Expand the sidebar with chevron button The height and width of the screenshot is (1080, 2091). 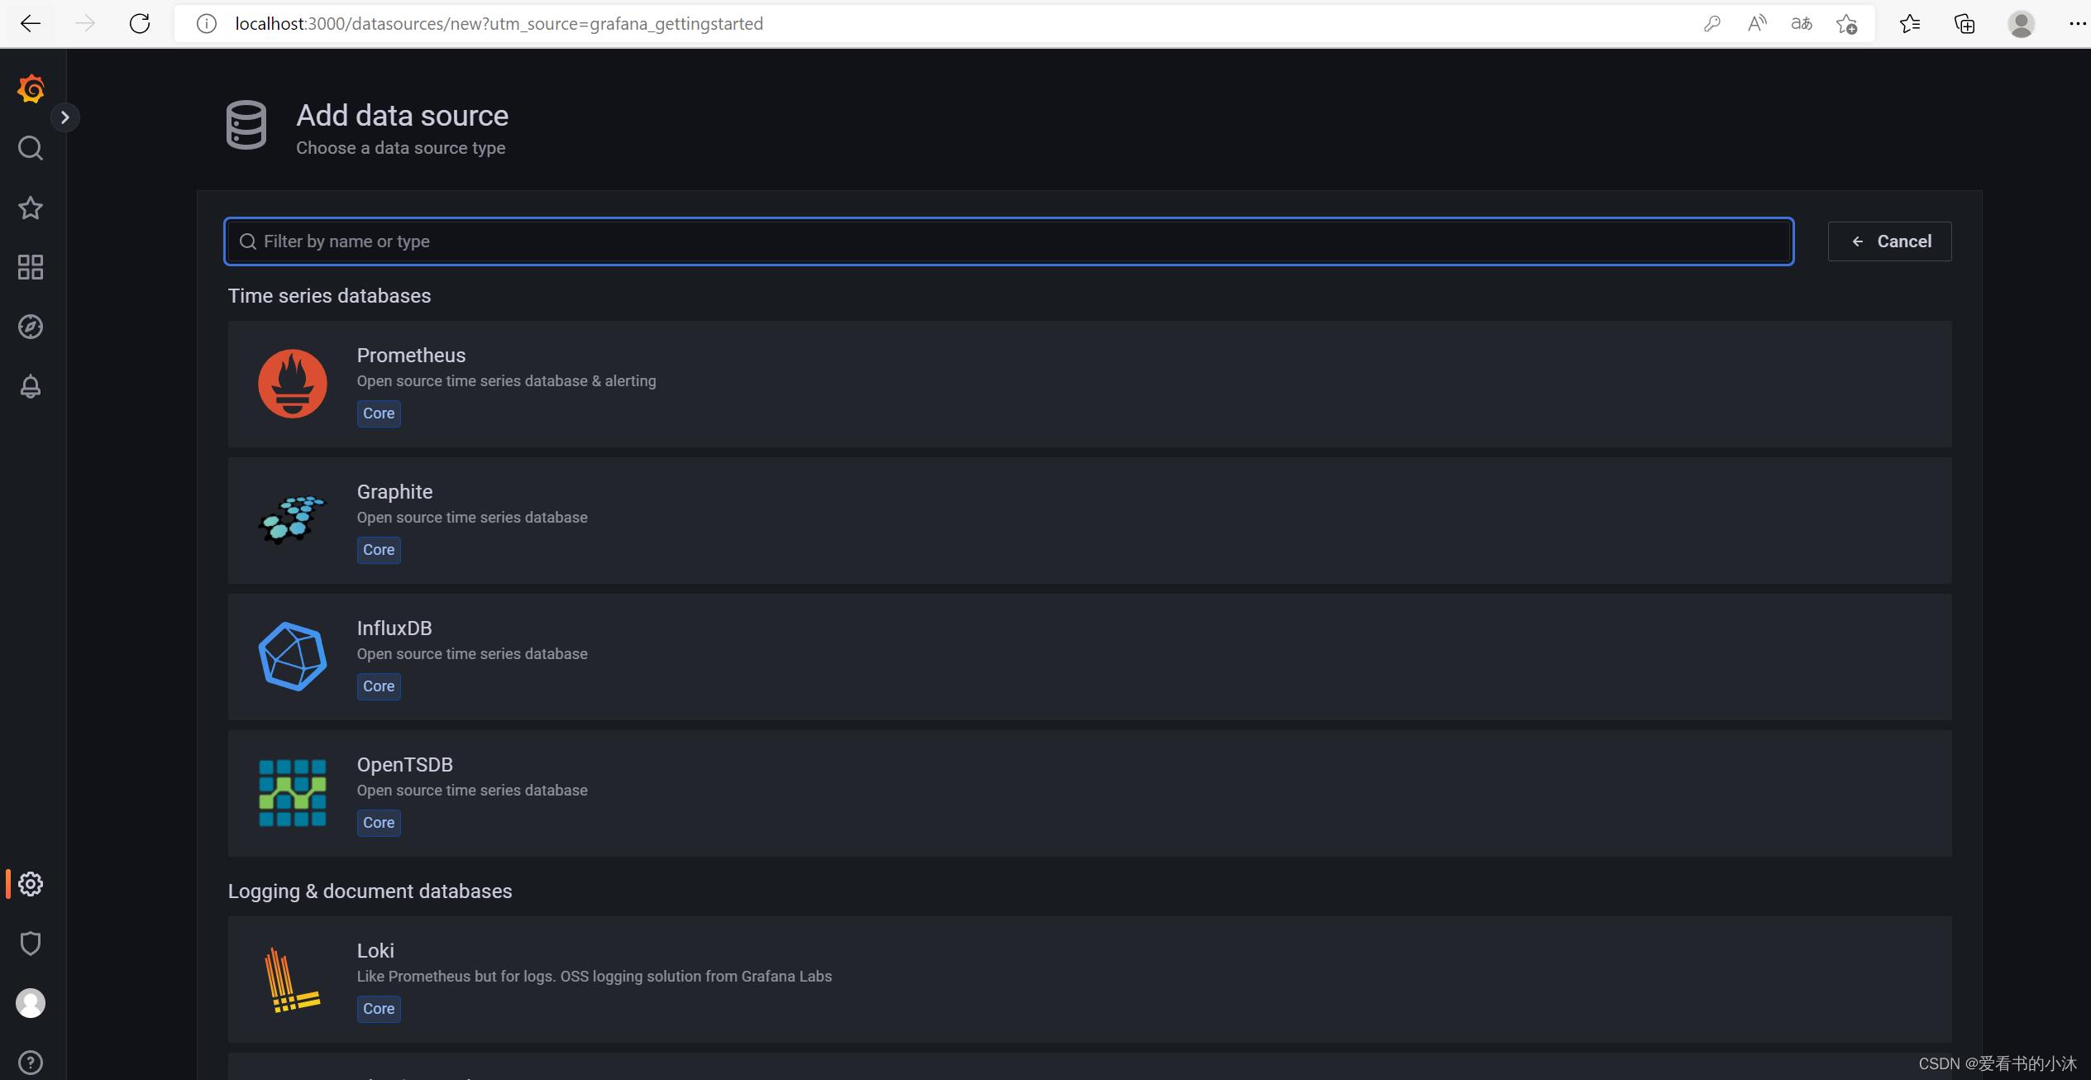(x=64, y=117)
